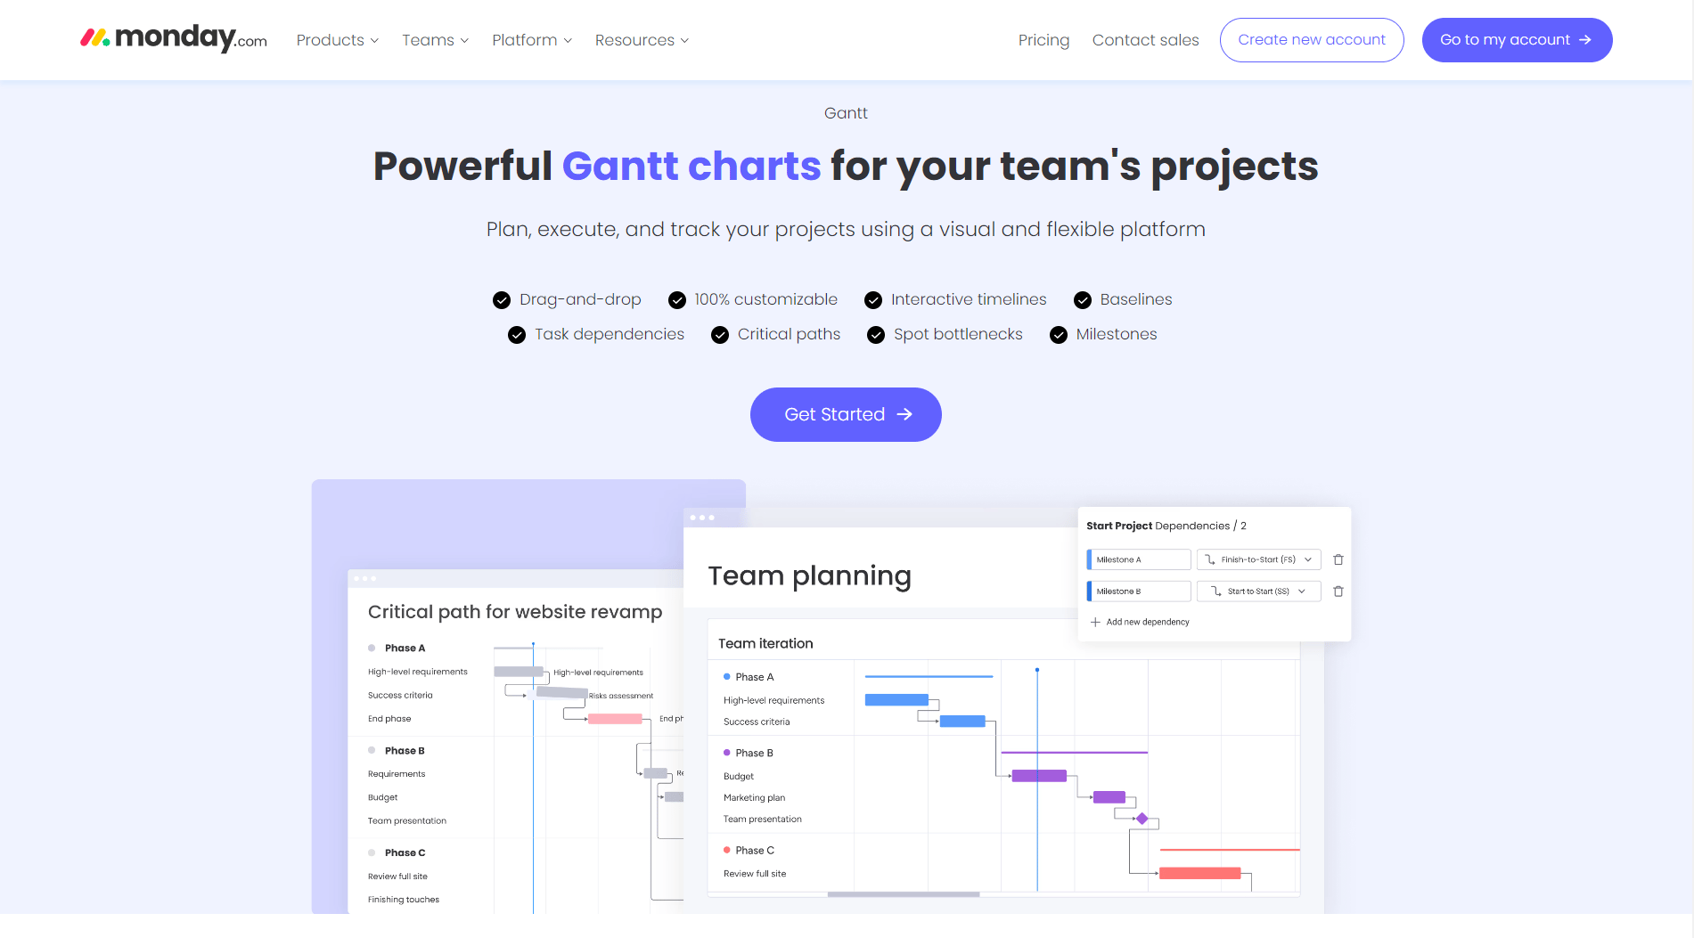Screen dimensions: 1694x938
Task: Click the purple diamond milestone marker
Action: click(x=1142, y=819)
